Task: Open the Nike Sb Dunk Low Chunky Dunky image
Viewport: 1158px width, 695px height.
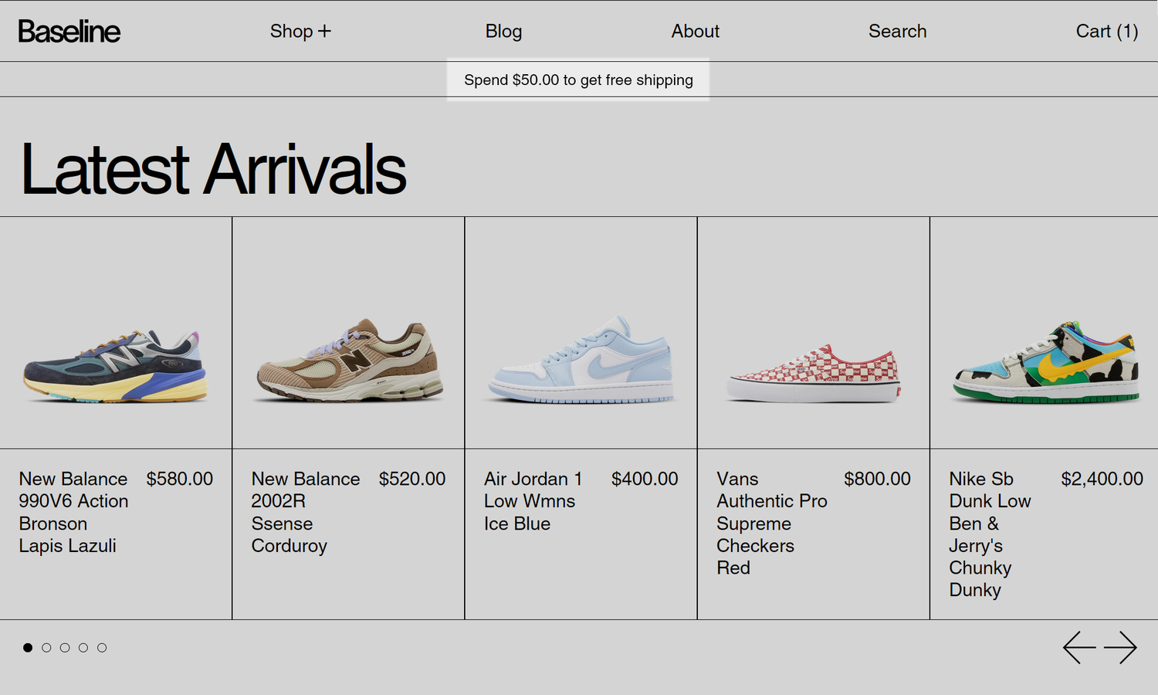Action: click(1045, 332)
